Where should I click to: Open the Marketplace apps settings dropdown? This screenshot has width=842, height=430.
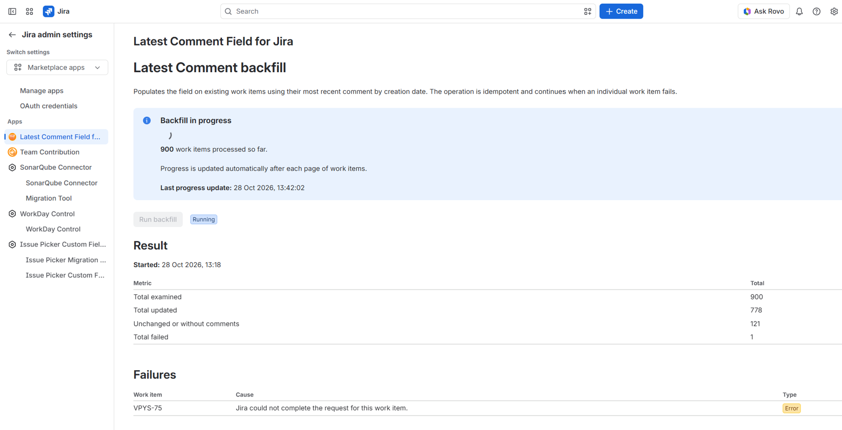pos(57,67)
